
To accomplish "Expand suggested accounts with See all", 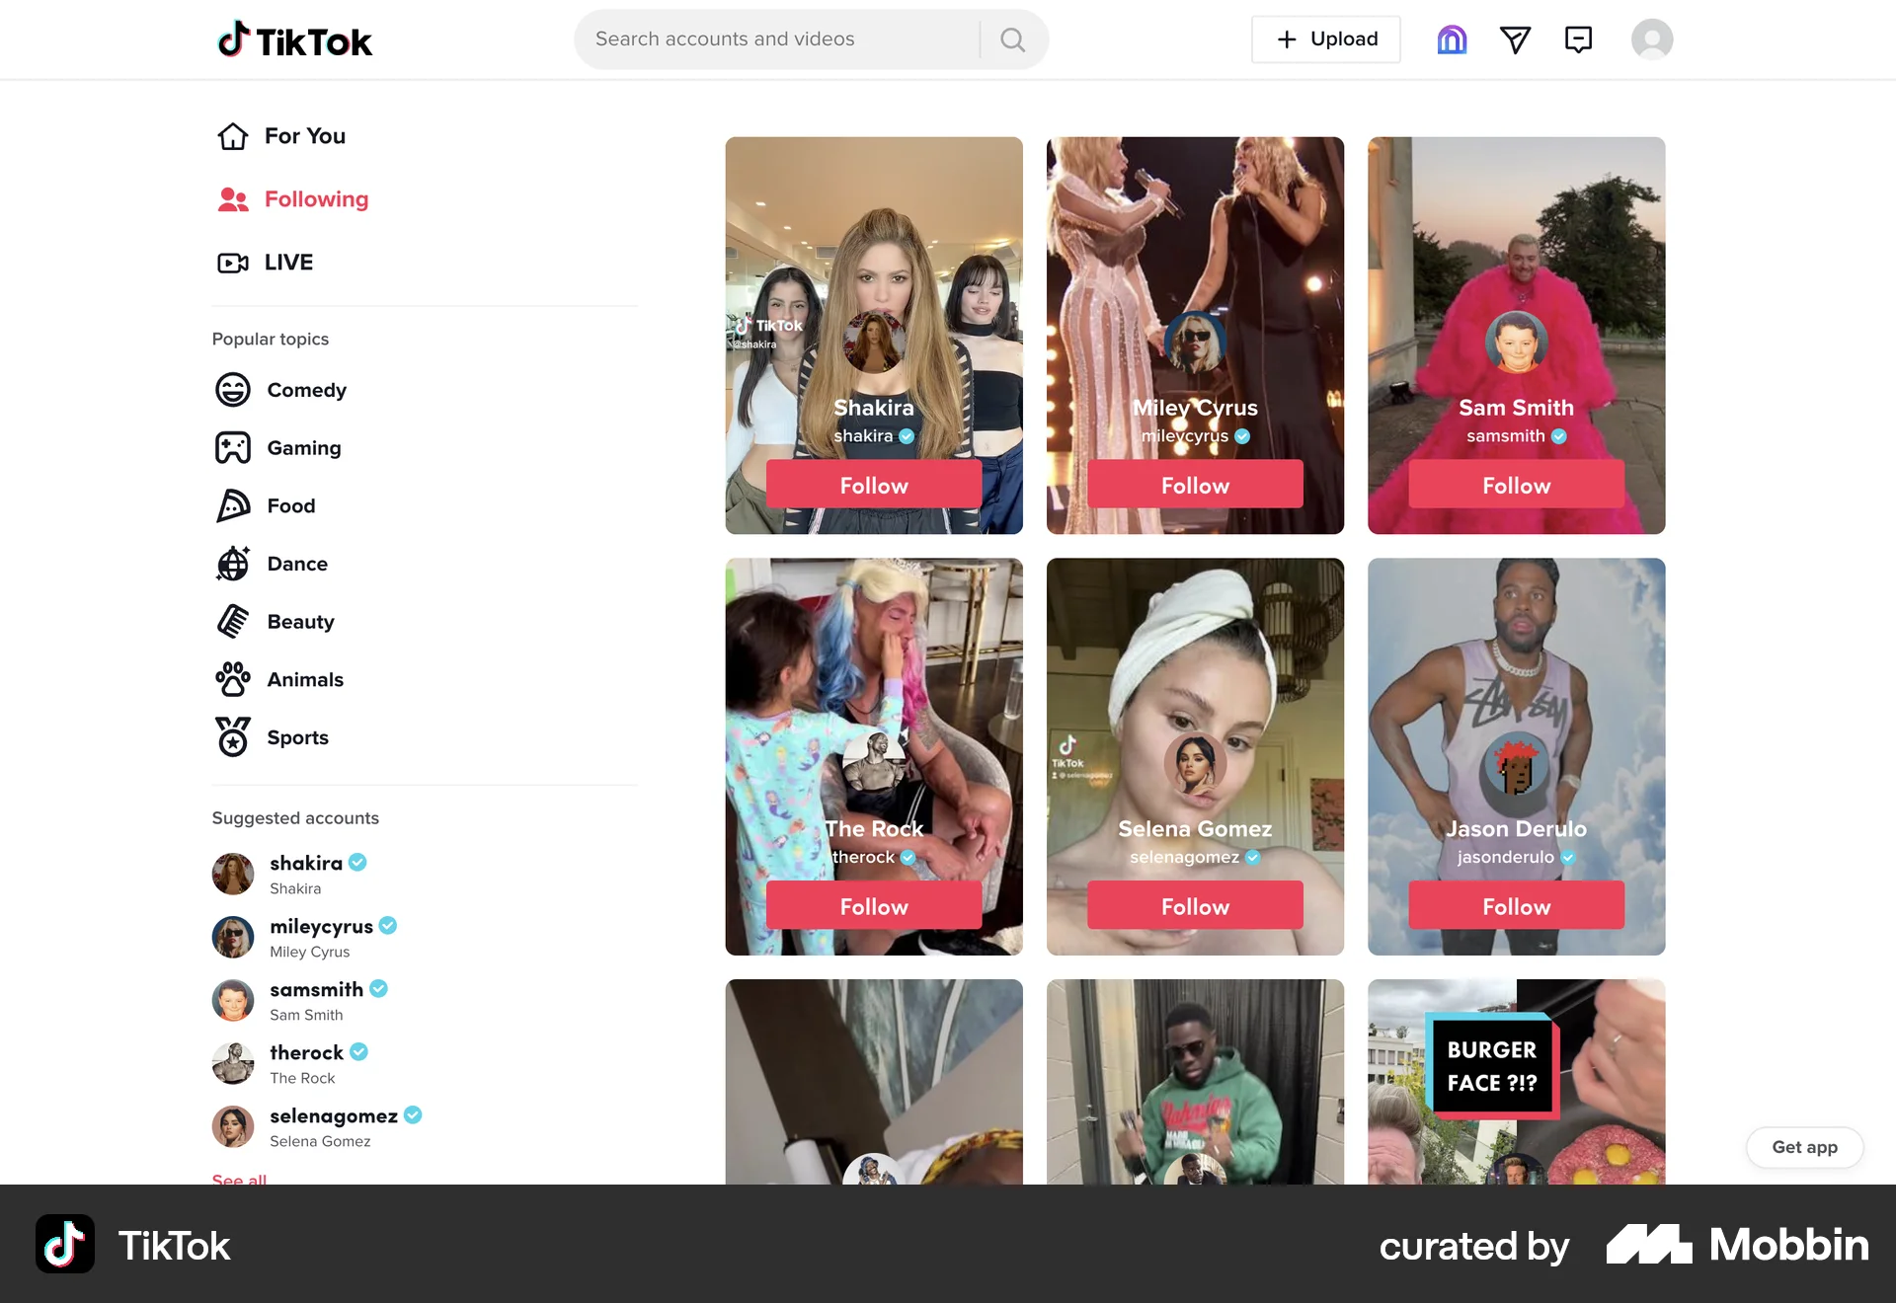I will click(x=238, y=1181).
